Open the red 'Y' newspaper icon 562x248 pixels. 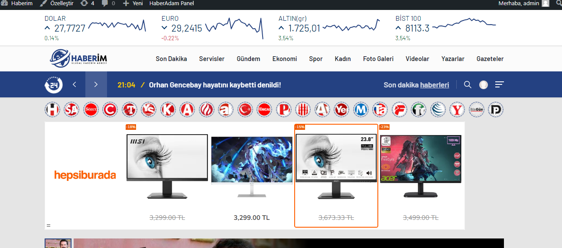(457, 110)
